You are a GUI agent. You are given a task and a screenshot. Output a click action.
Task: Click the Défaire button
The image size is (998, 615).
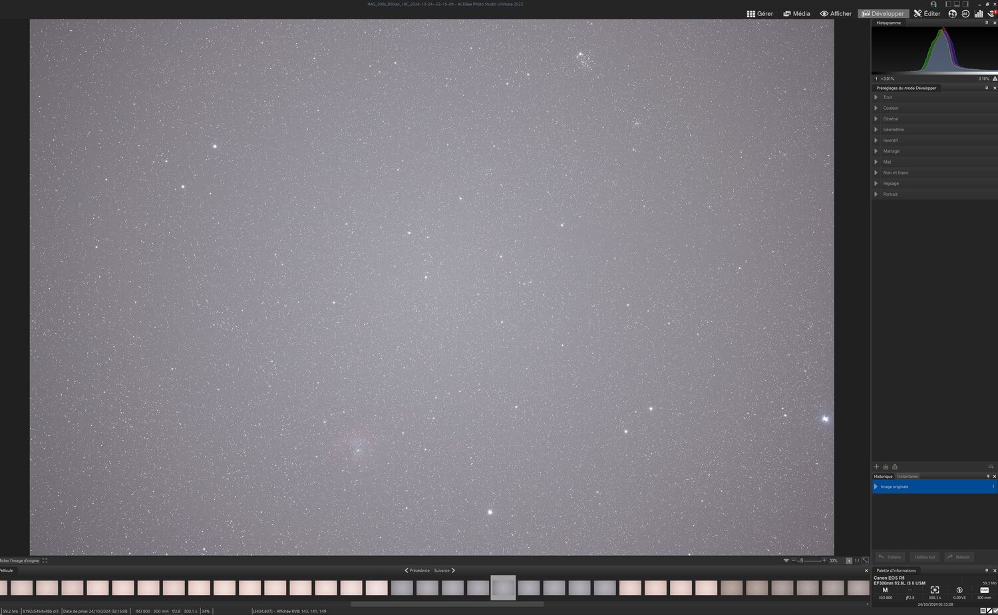tap(889, 557)
